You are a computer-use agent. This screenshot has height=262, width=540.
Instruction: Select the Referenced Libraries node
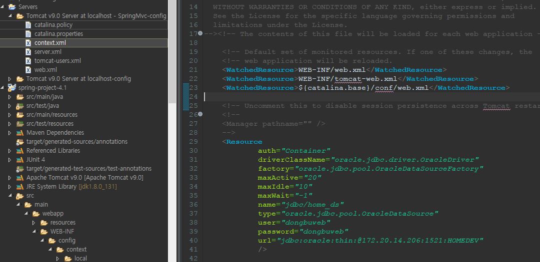53,151
